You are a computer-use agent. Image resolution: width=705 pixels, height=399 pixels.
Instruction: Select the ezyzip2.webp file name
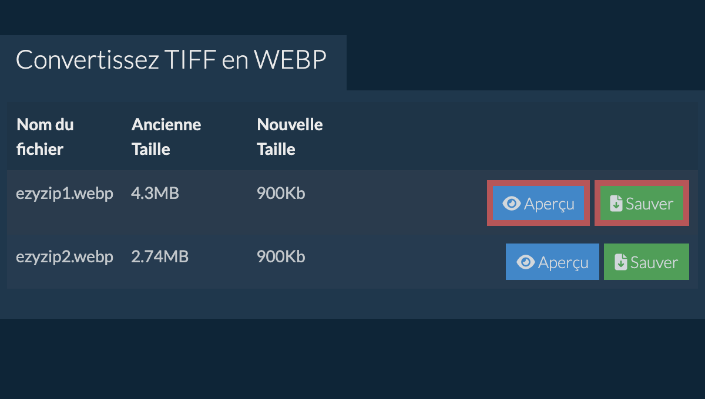pos(65,257)
